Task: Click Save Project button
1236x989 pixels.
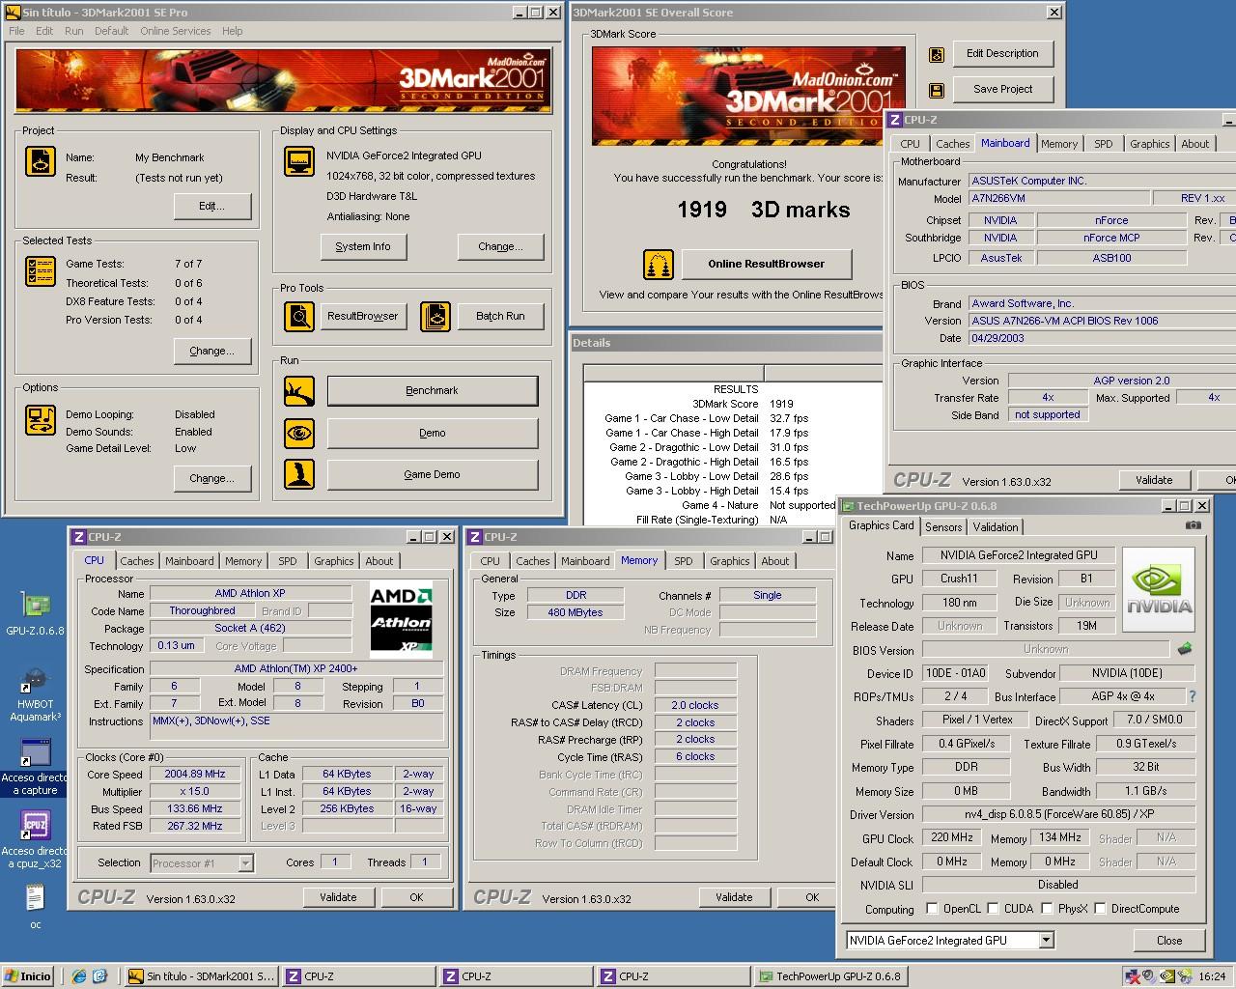Action: point(1003,89)
